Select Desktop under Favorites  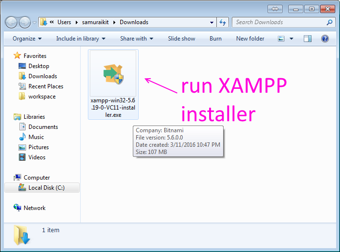(39, 66)
